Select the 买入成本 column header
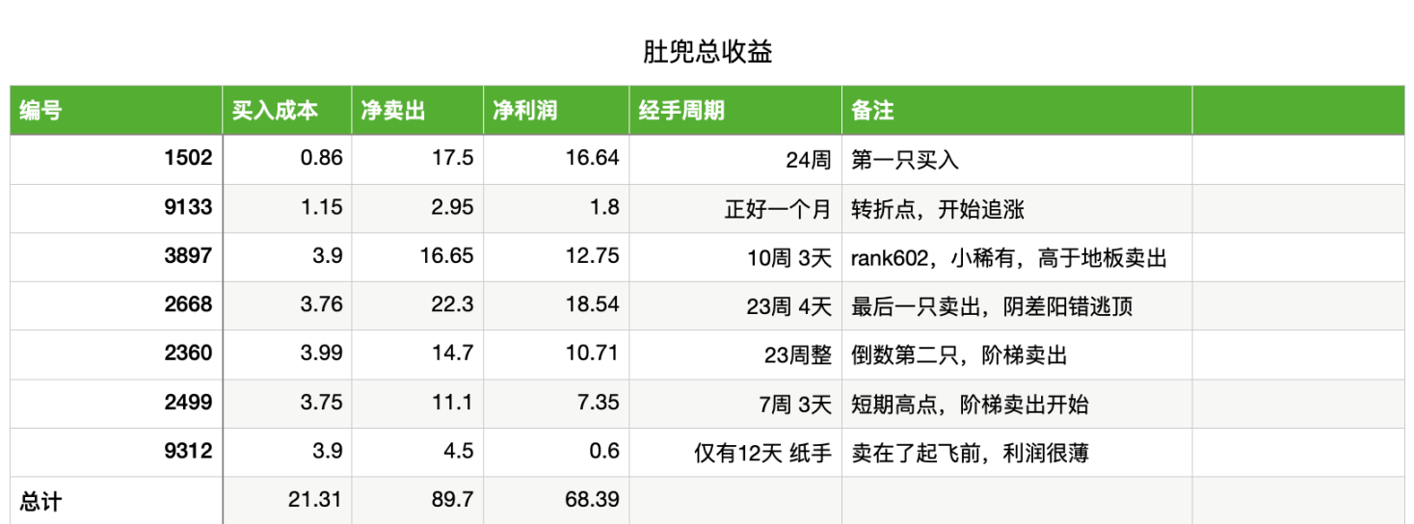This screenshot has width=1414, height=524. (x=274, y=111)
